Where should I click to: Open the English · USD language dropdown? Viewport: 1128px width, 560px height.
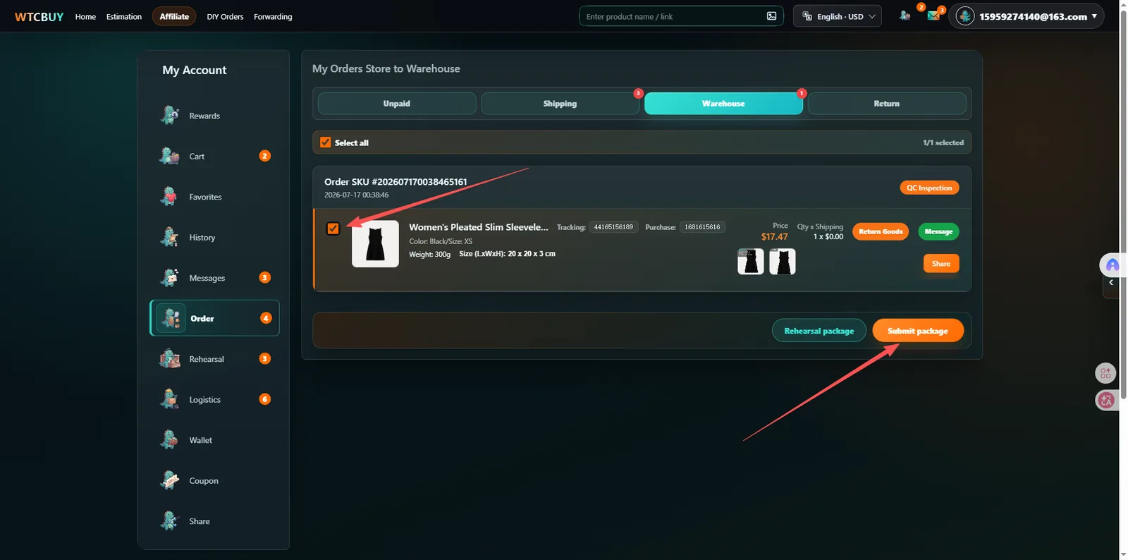point(838,16)
